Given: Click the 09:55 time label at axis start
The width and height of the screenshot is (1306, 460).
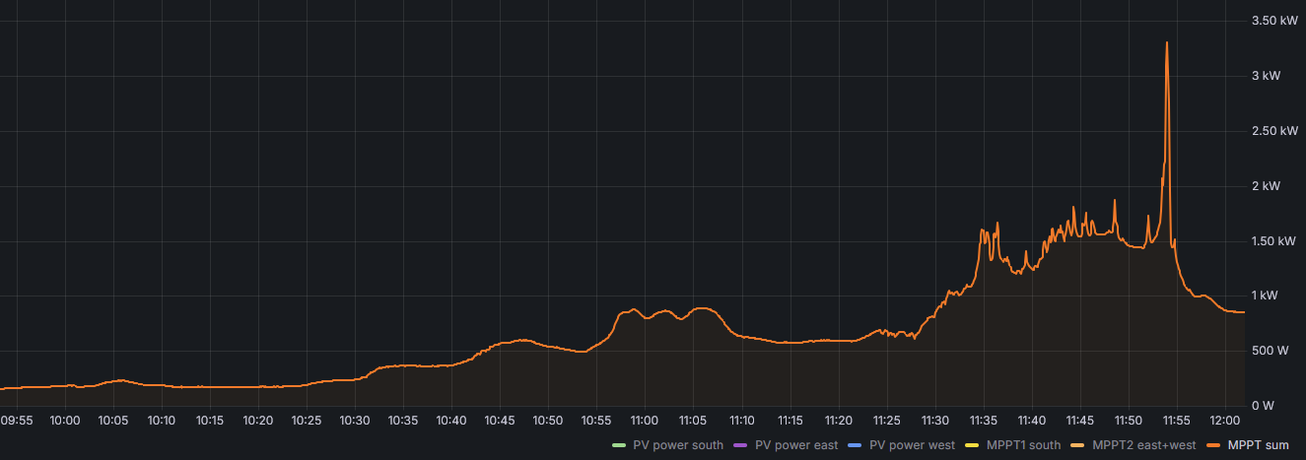Looking at the screenshot, I should 17,421.
